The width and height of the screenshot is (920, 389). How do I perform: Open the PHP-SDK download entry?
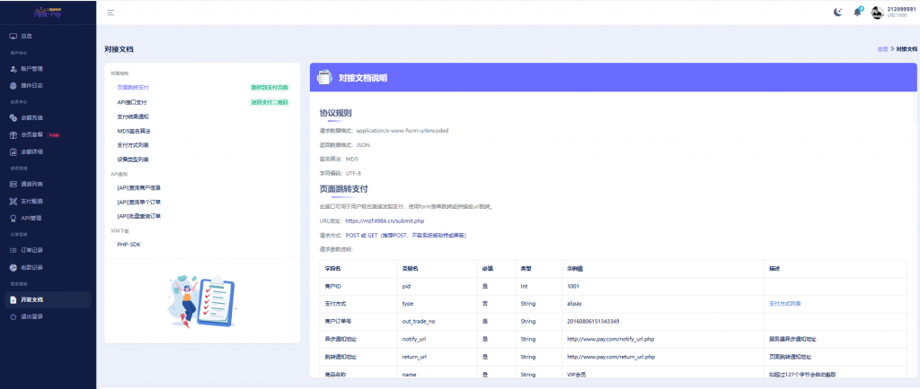tap(128, 244)
